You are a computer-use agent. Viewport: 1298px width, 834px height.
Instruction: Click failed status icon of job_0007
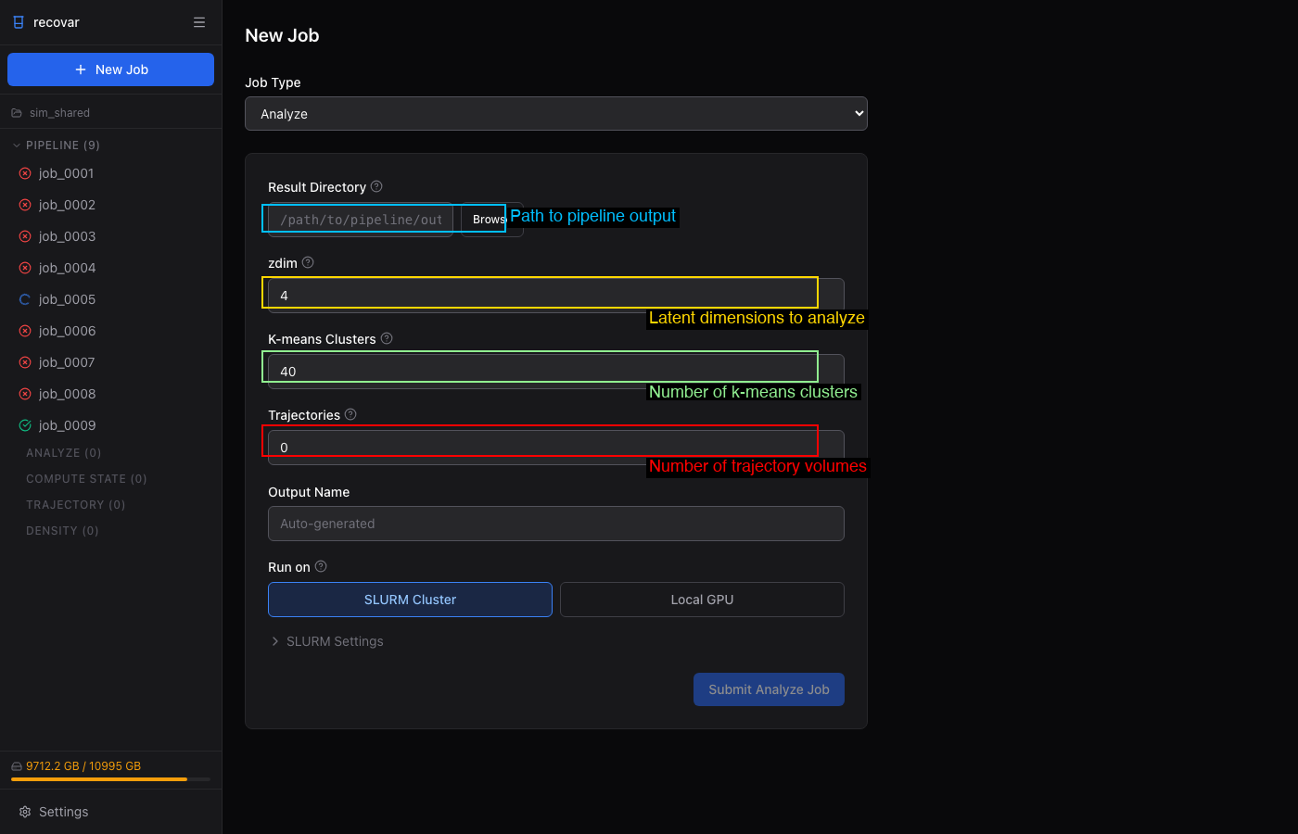25,362
